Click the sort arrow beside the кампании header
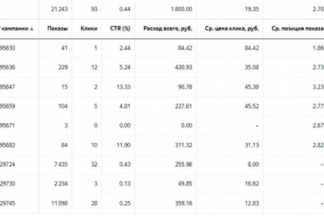The image size is (324, 216). 32,29
